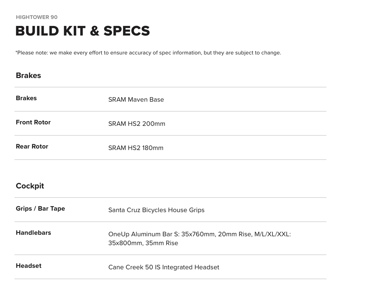Select the SRAM Maven Base value
Image resolution: width=379 pixels, height=284 pixels.
[x=136, y=99]
